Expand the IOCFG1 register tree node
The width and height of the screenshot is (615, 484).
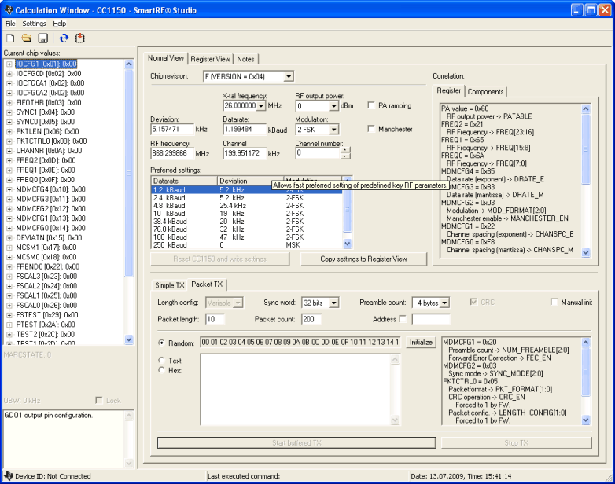(9, 64)
